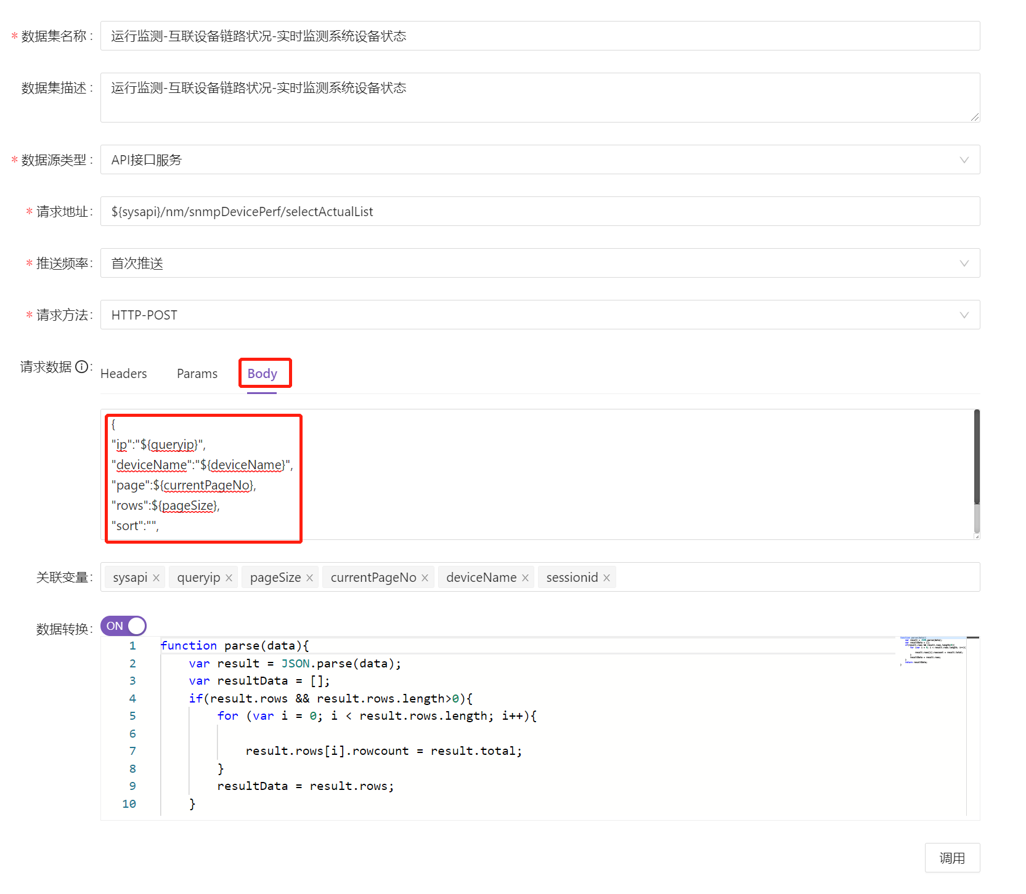Click the 请求地址 input field
1026x894 pixels.
pyautogui.click(x=540, y=211)
